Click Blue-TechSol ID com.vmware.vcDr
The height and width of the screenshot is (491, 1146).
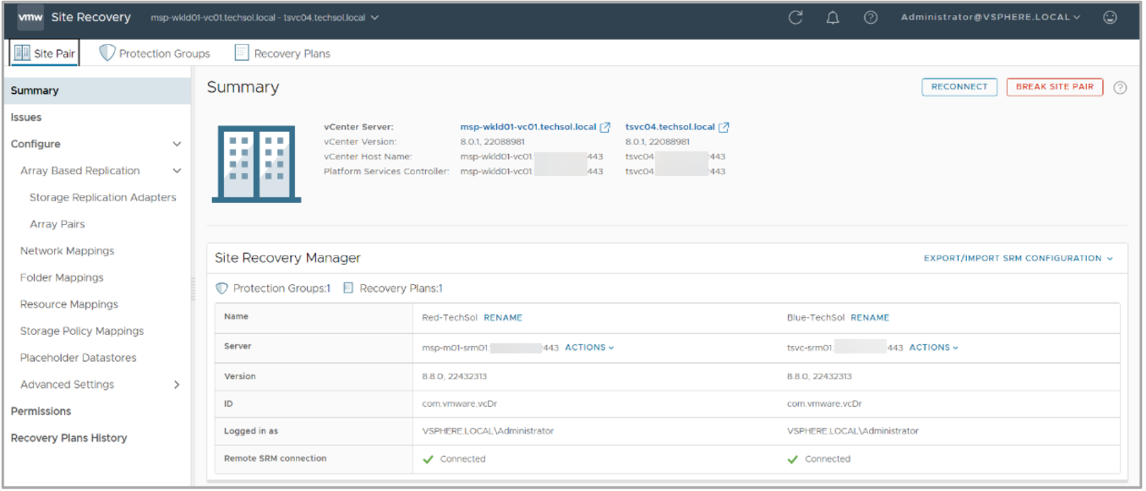(824, 404)
